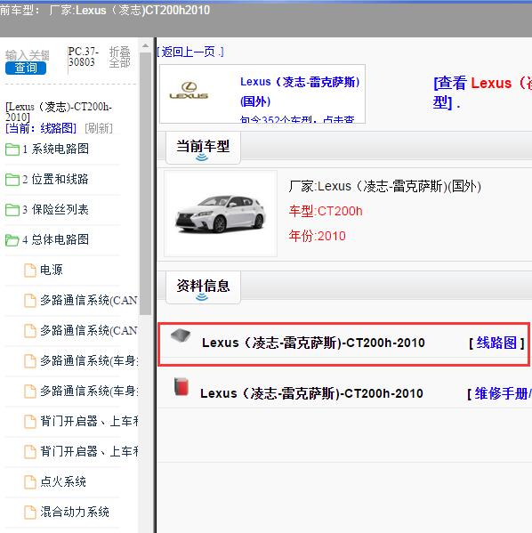Click the 年份:2010 red text
This screenshot has height=533, width=532.
click(x=317, y=236)
